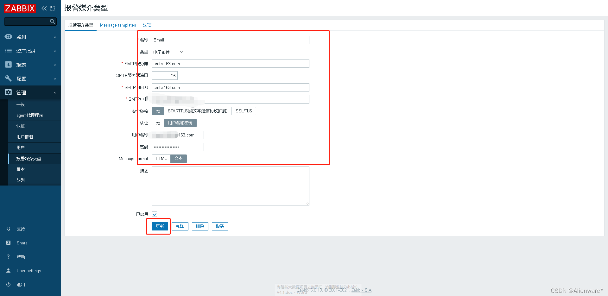Open agent代理程序 submenu item
This screenshot has width=608, height=296.
(x=35, y=116)
